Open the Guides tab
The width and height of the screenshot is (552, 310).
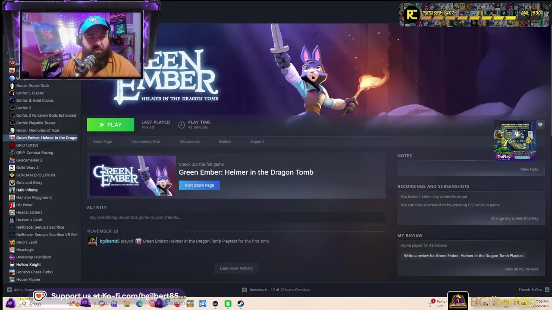(x=225, y=142)
